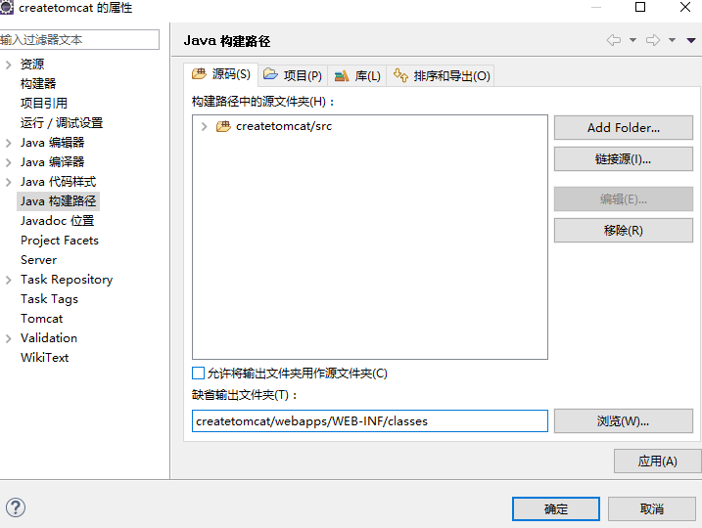The height and width of the screenshot is (528, 702).
Task: Open the back history dropdown arrow
Action: 632,40
